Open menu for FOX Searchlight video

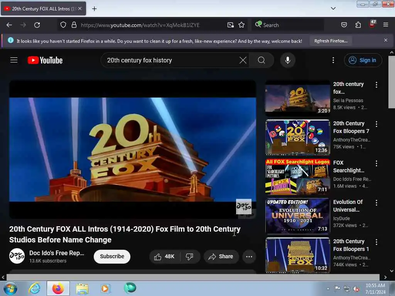tap(376, 163)
